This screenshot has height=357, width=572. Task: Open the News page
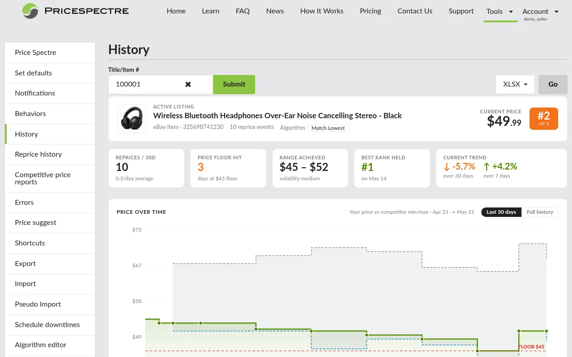tap(275, 11)
